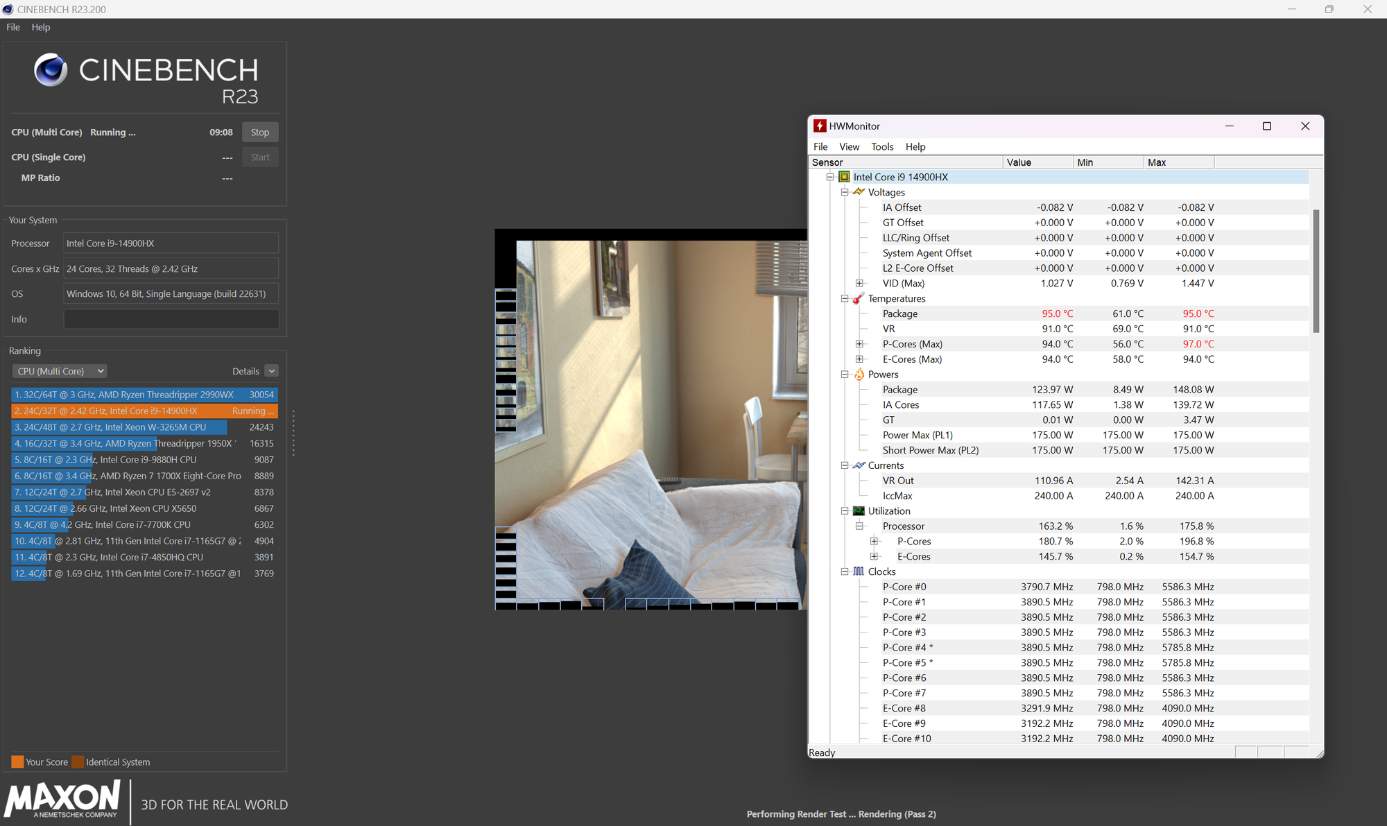Click the Powers flame icon

click(859, 375)
